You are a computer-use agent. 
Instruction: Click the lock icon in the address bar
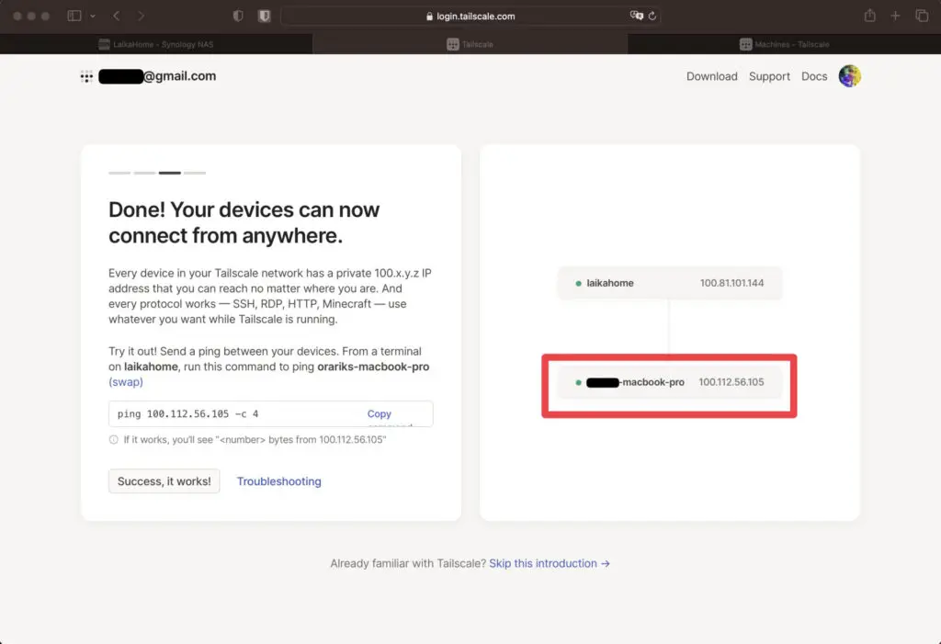click(429, 17)
